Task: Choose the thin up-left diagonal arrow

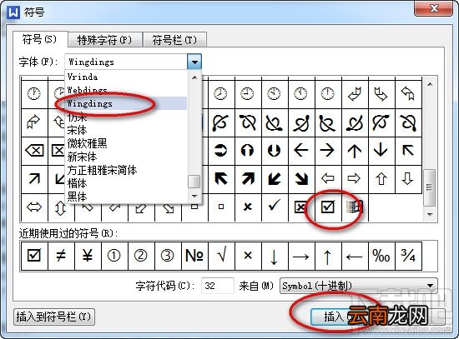Action: [x=408, y=151]
